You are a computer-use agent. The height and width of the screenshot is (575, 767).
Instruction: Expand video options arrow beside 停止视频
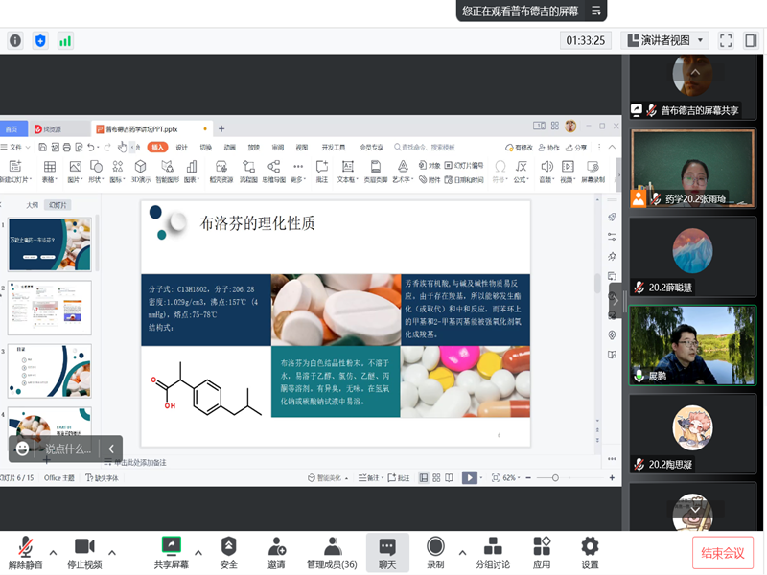pyautogui.click(x=112, y=552)
